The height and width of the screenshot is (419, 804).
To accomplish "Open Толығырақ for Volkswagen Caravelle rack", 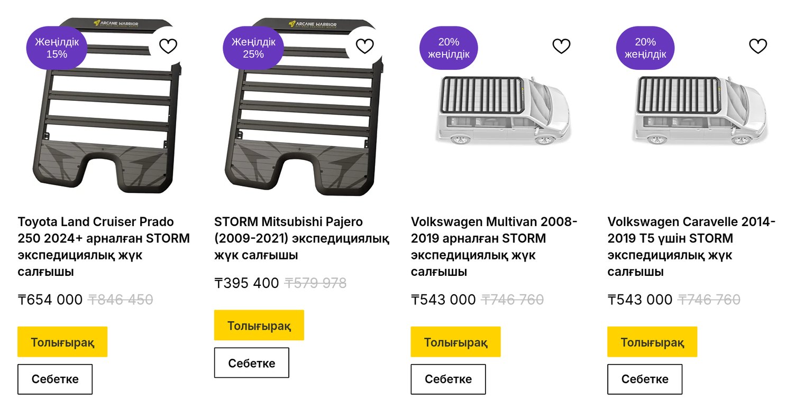I will 652,342.
